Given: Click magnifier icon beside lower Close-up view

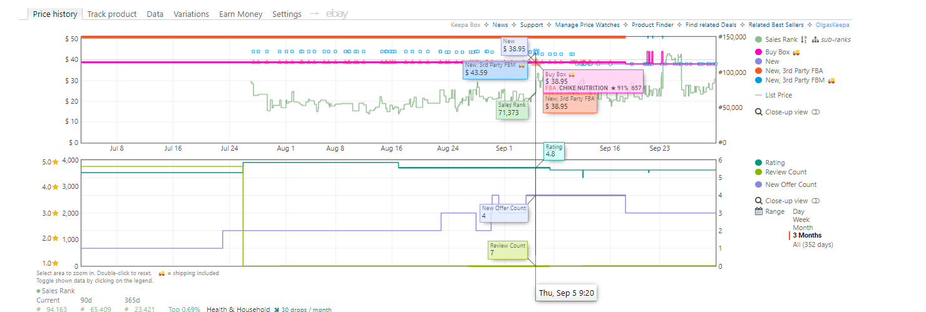Looking at the screenshot, I should coord(759,201).
